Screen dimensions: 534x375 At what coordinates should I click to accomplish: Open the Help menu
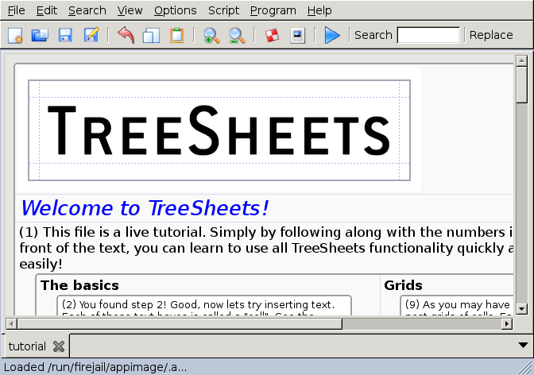(x=319, y=10)
